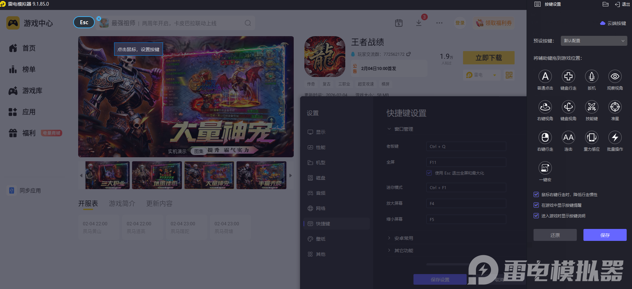Image resolution: width=632 pixels, height=289 pixels.
Task: Select the 批量操作 batch operation icon
Action: coord(615,137)
